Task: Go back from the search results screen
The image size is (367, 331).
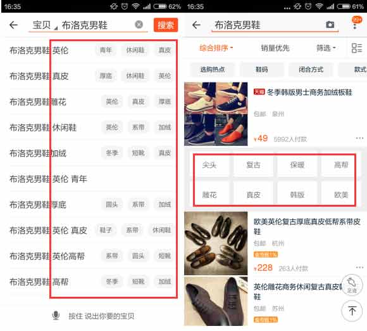Action: (196, 25)
